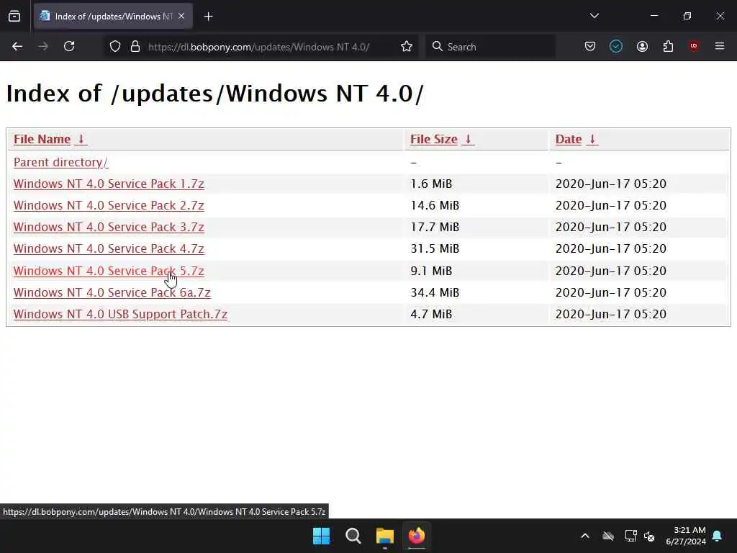737x553 pixels.
Task: Save page to Pocket
Action: click(x=590, y=46)
